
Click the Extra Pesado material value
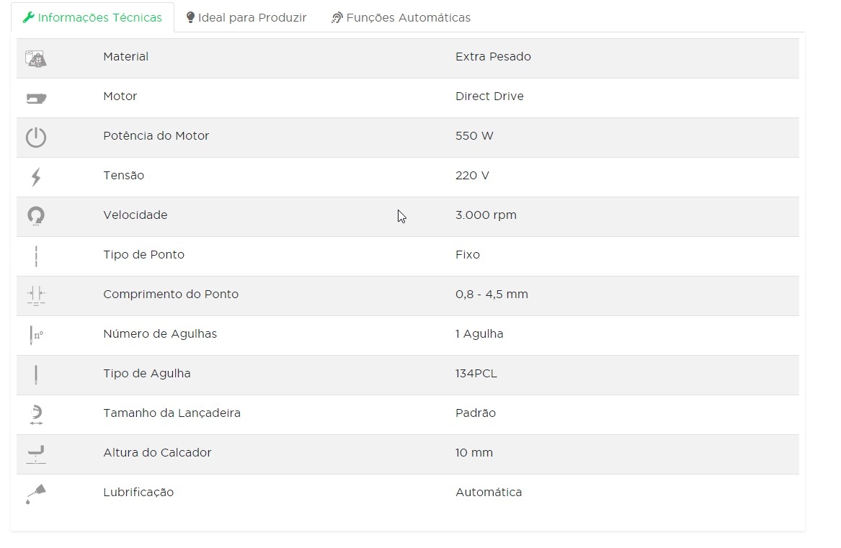493,57
